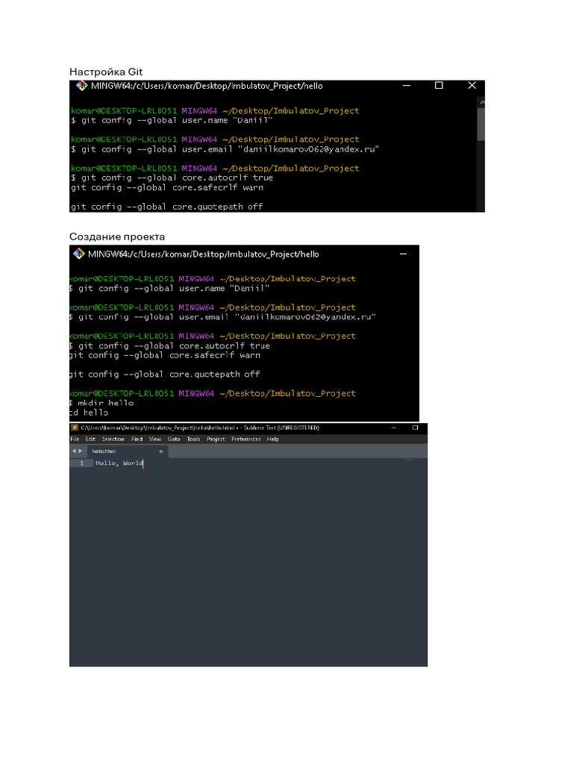573x764 pixels.
Task: Minimize the top Git Bash window
Action: pos(407,86)
